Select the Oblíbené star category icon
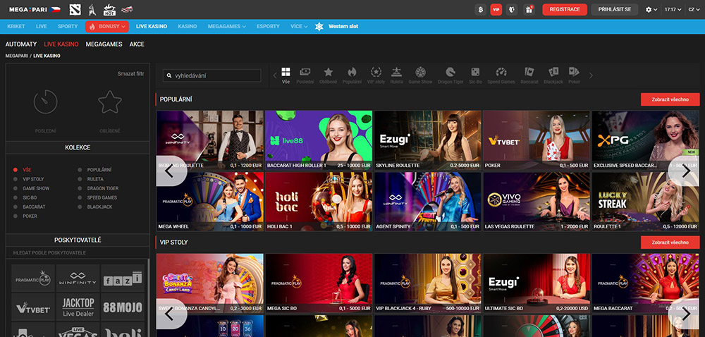The width and height of the screenshot is (705, 337). 329,72
